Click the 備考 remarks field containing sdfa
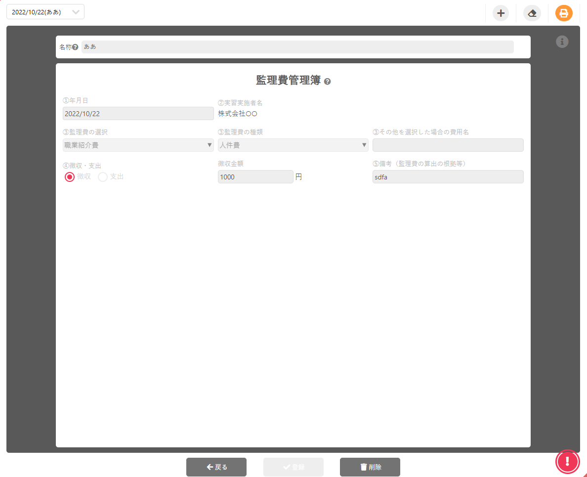Image resolution: width=587 pixels, height=477 pixels. (x=448, y=177)
